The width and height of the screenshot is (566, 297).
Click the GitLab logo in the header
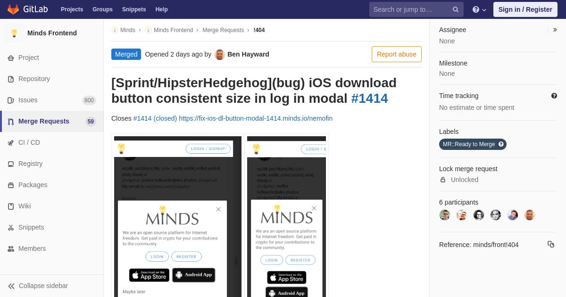pyautogui.click(x=26, y=9)
